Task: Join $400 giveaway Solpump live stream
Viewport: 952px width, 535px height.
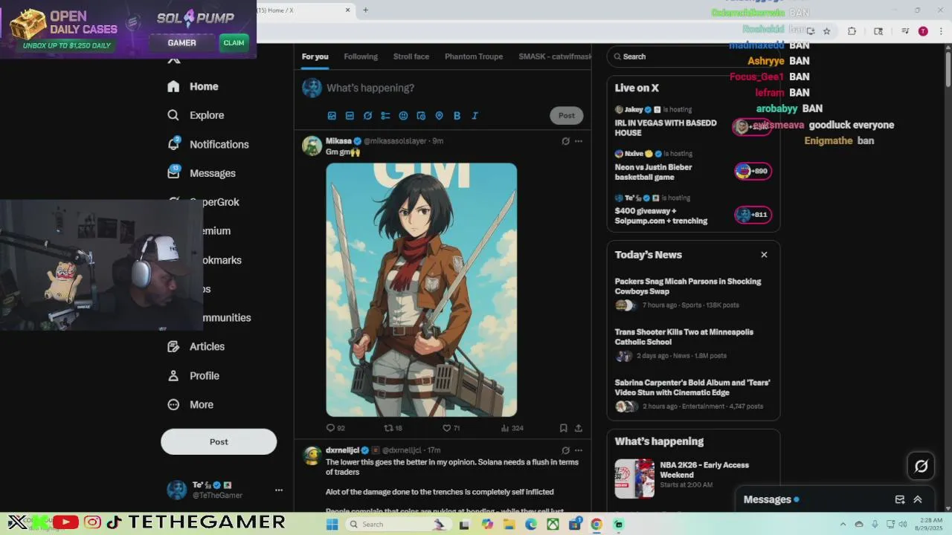Action: click(692, 210)
